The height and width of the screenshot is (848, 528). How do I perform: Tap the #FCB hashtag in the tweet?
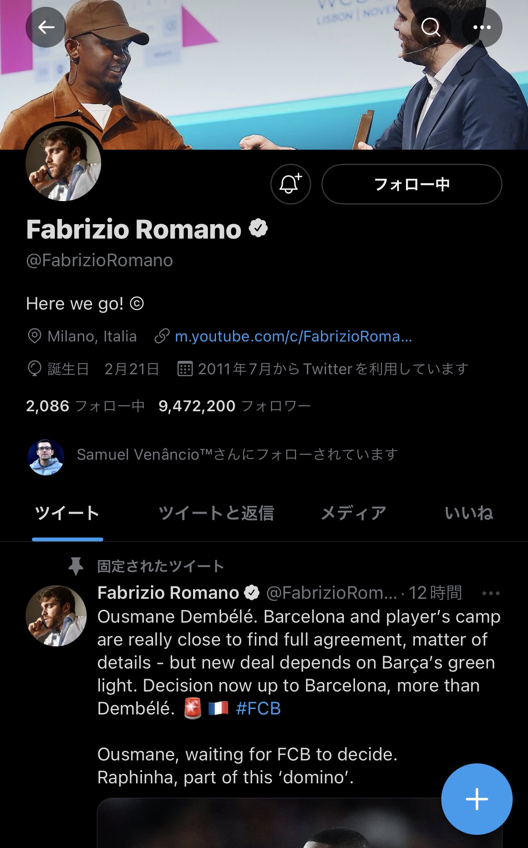(x=258, y=709)
